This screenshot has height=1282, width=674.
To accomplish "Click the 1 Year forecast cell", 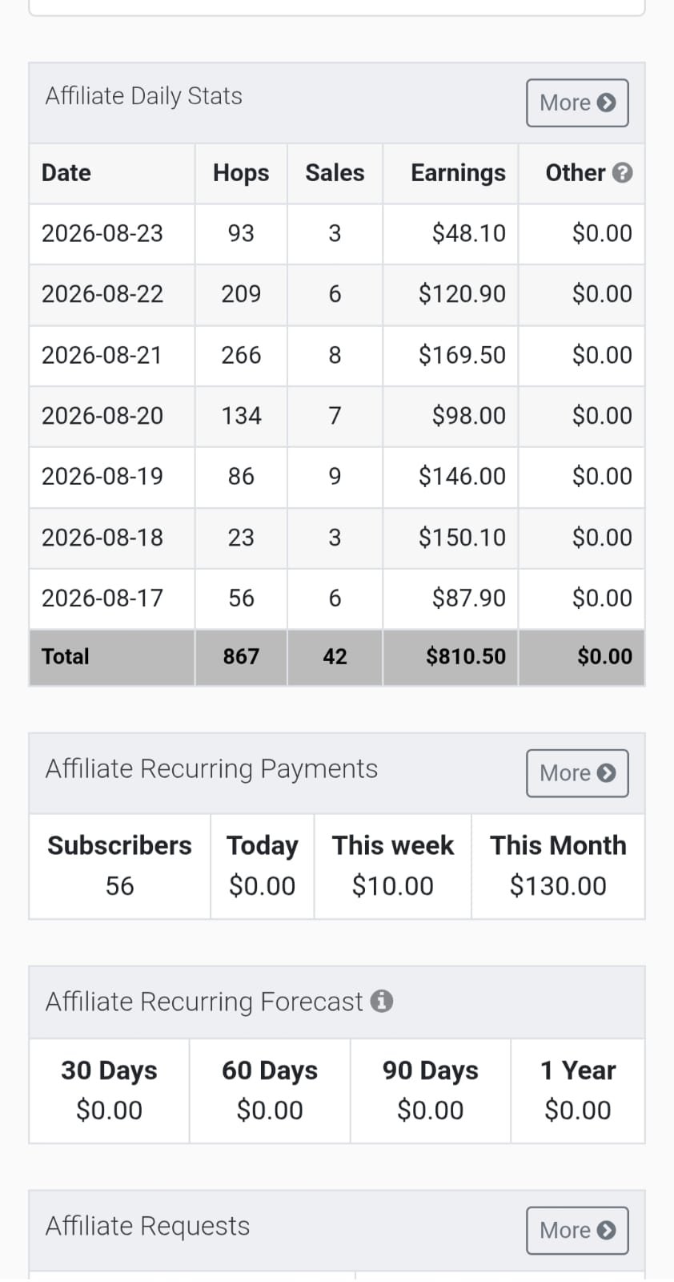I will 578,1091.
